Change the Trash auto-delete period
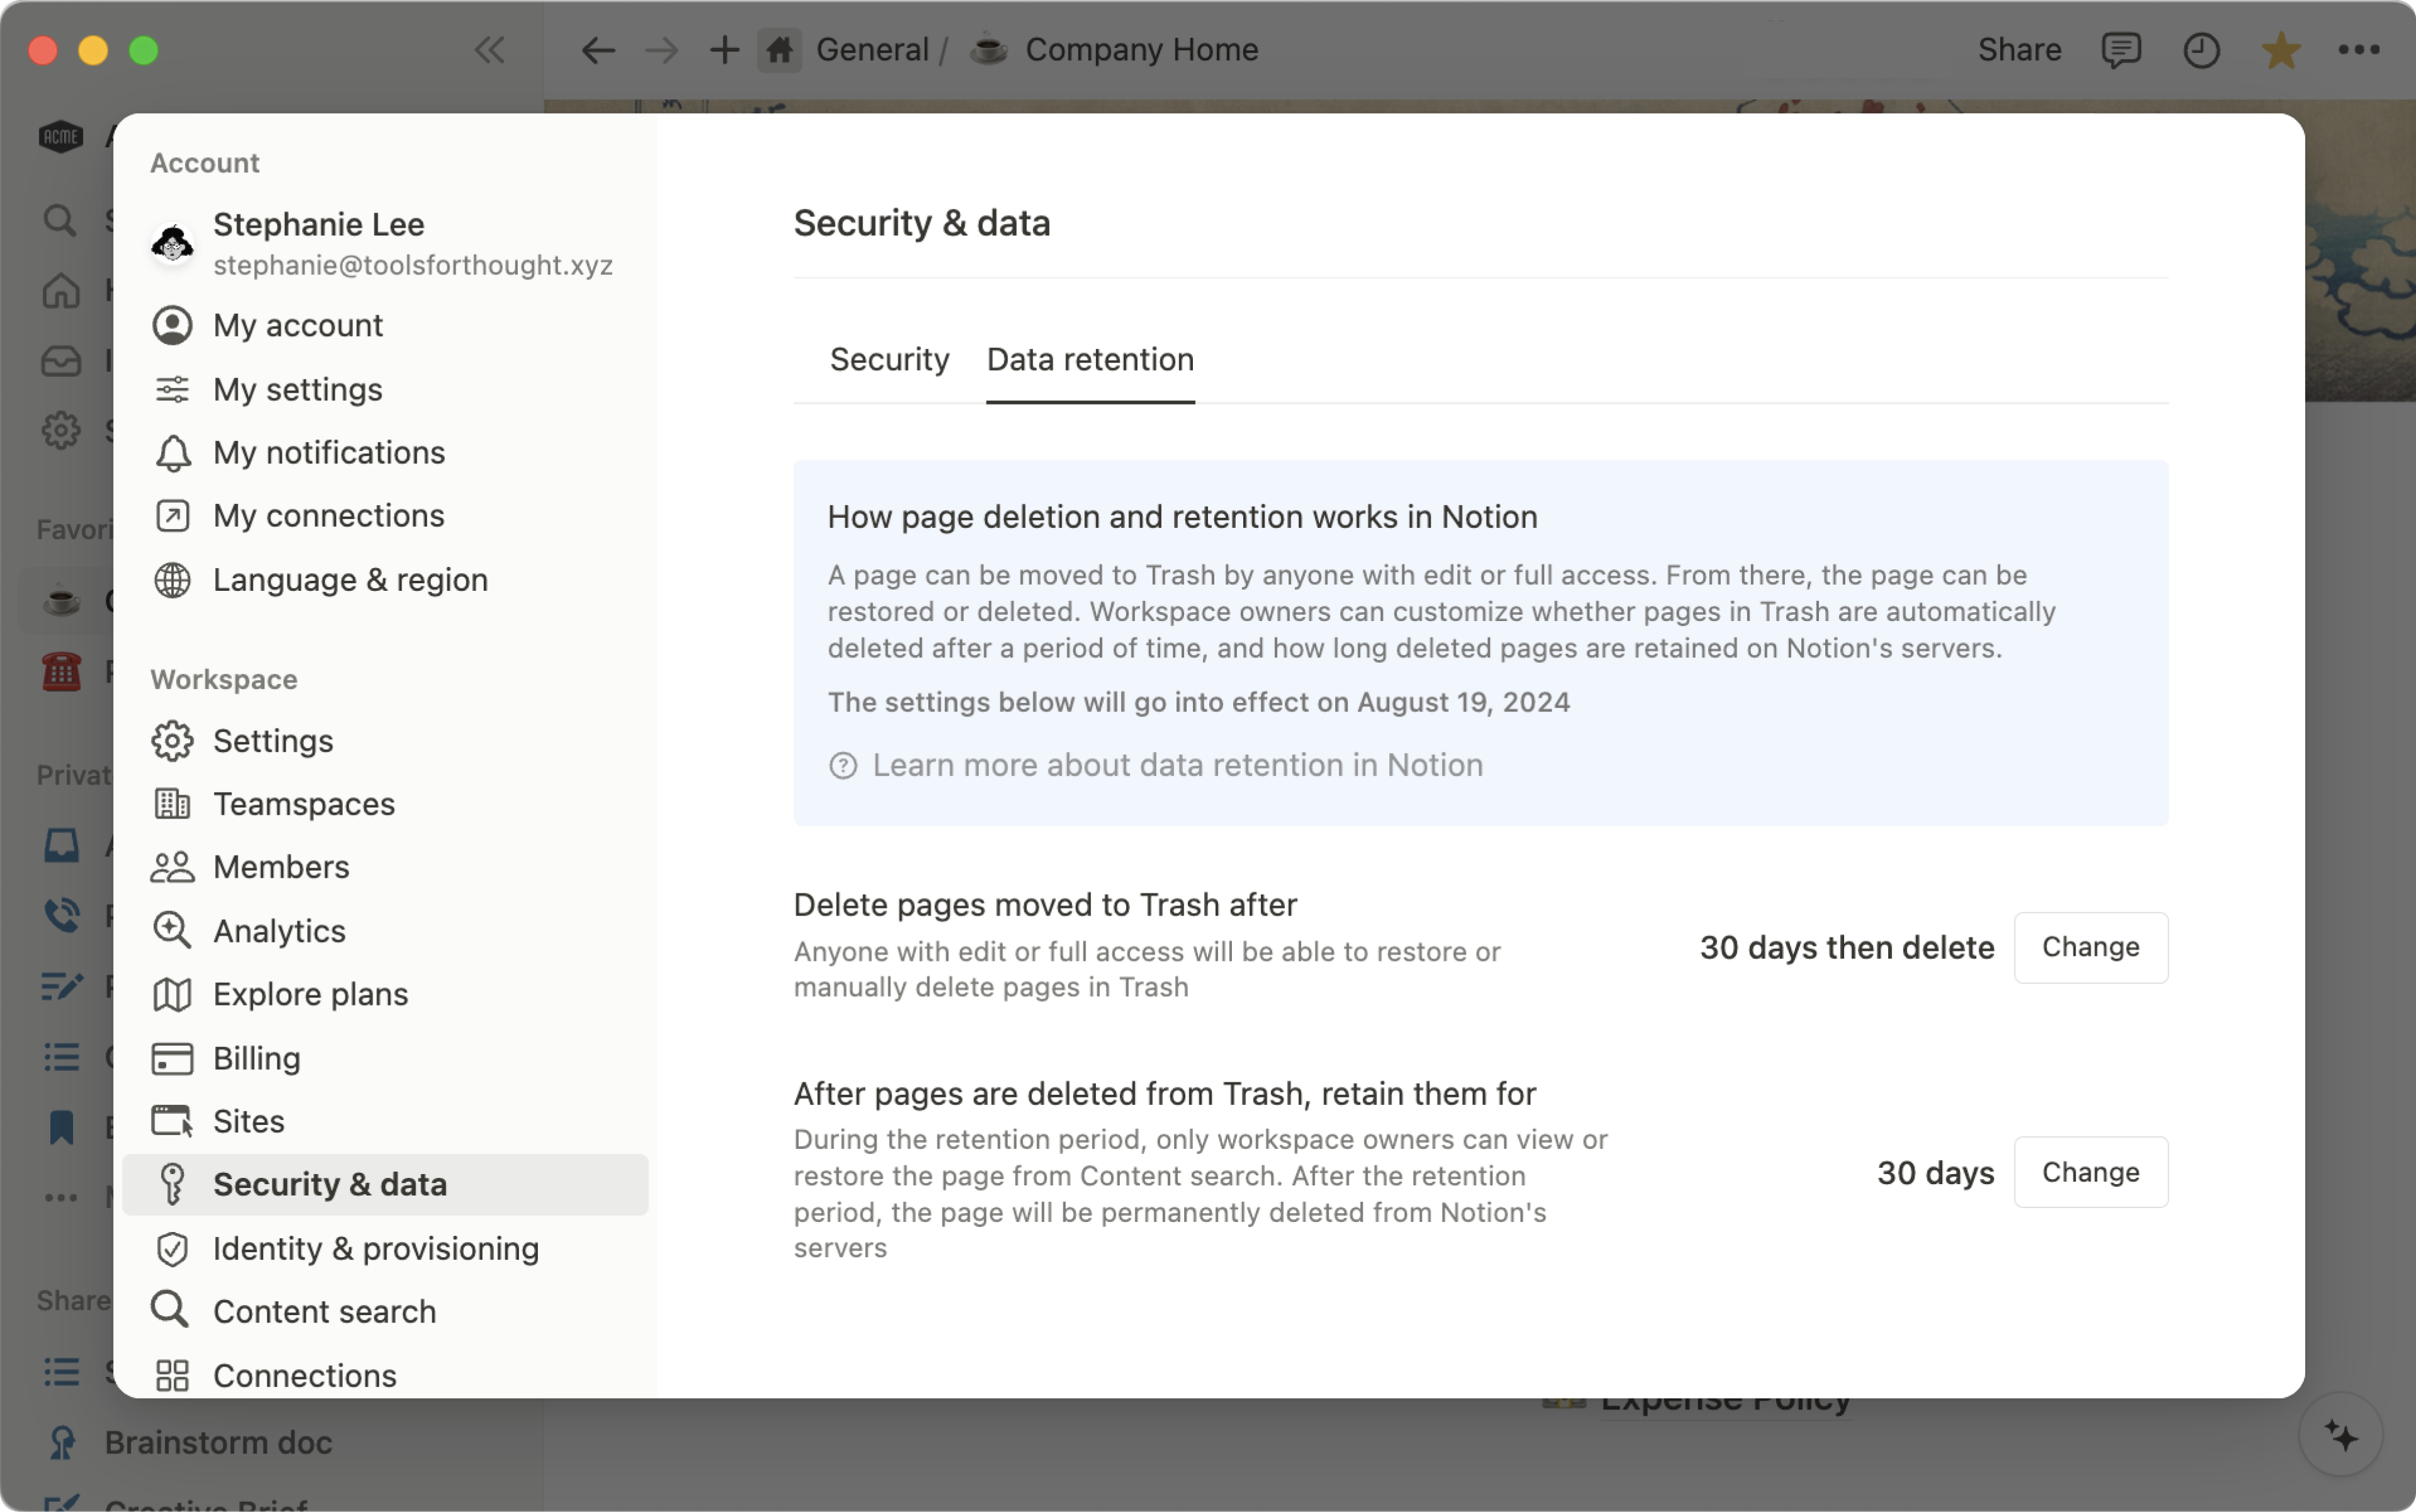This screenshot has height=1512, width=2416. 2090,947
